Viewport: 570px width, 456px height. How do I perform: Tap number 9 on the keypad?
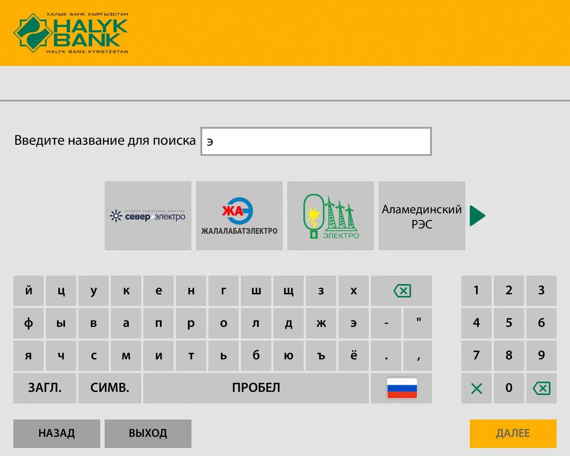[541, 356]
